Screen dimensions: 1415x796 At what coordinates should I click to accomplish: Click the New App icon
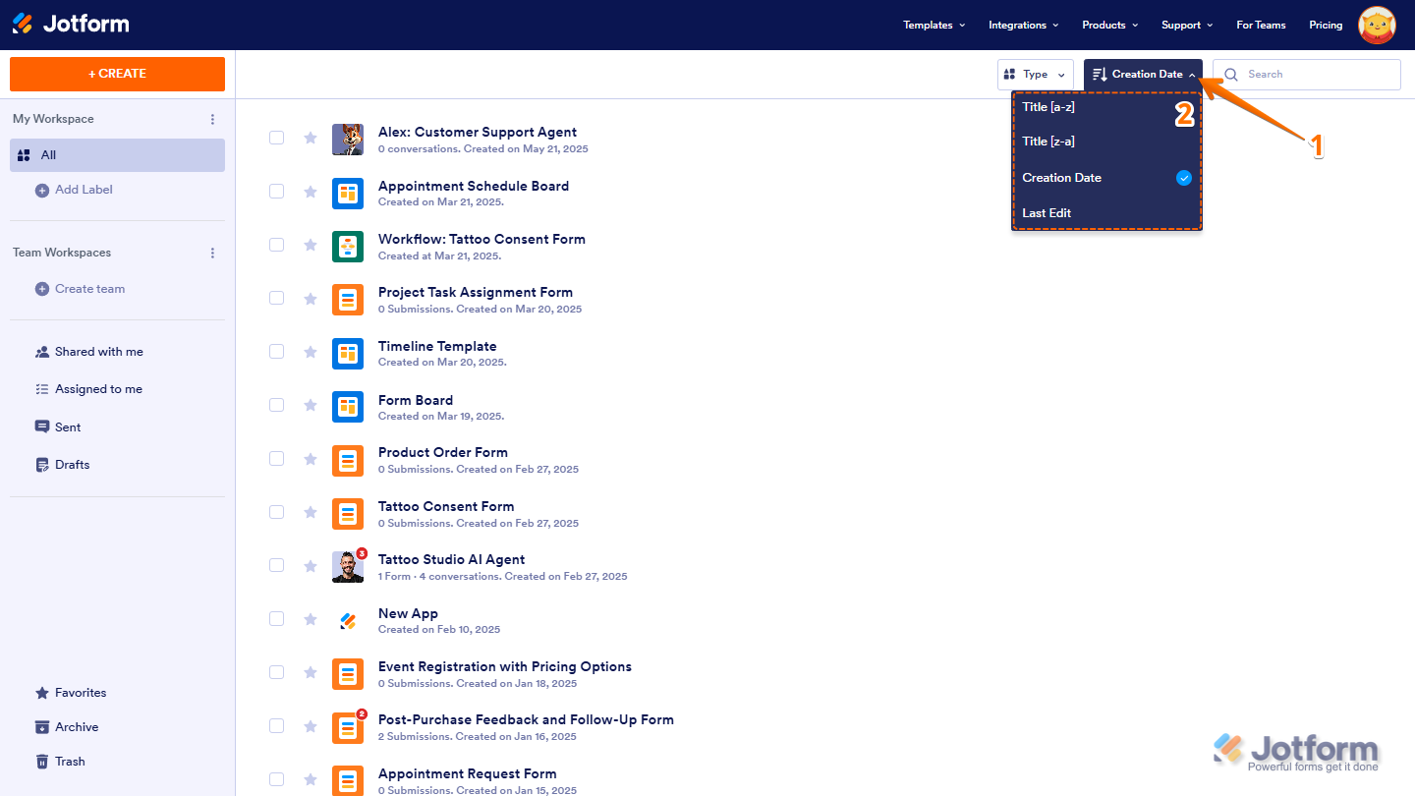point(348,620)
